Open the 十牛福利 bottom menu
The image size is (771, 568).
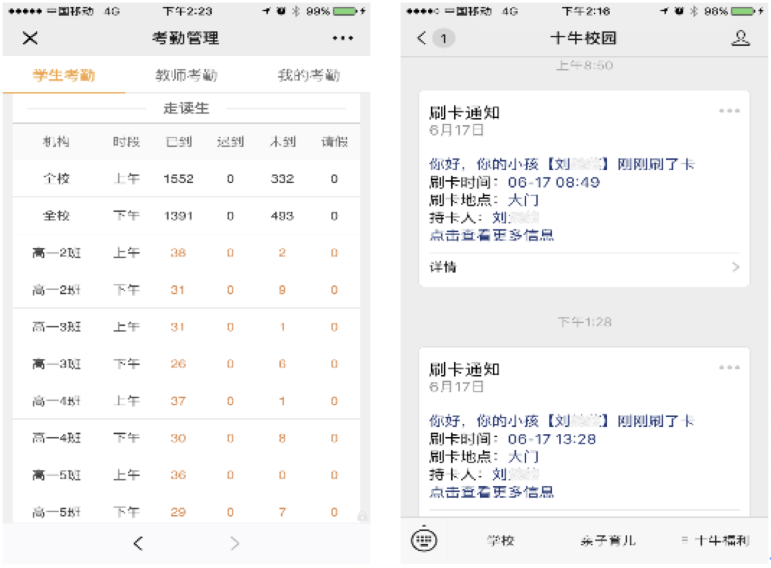coord(716,541)
